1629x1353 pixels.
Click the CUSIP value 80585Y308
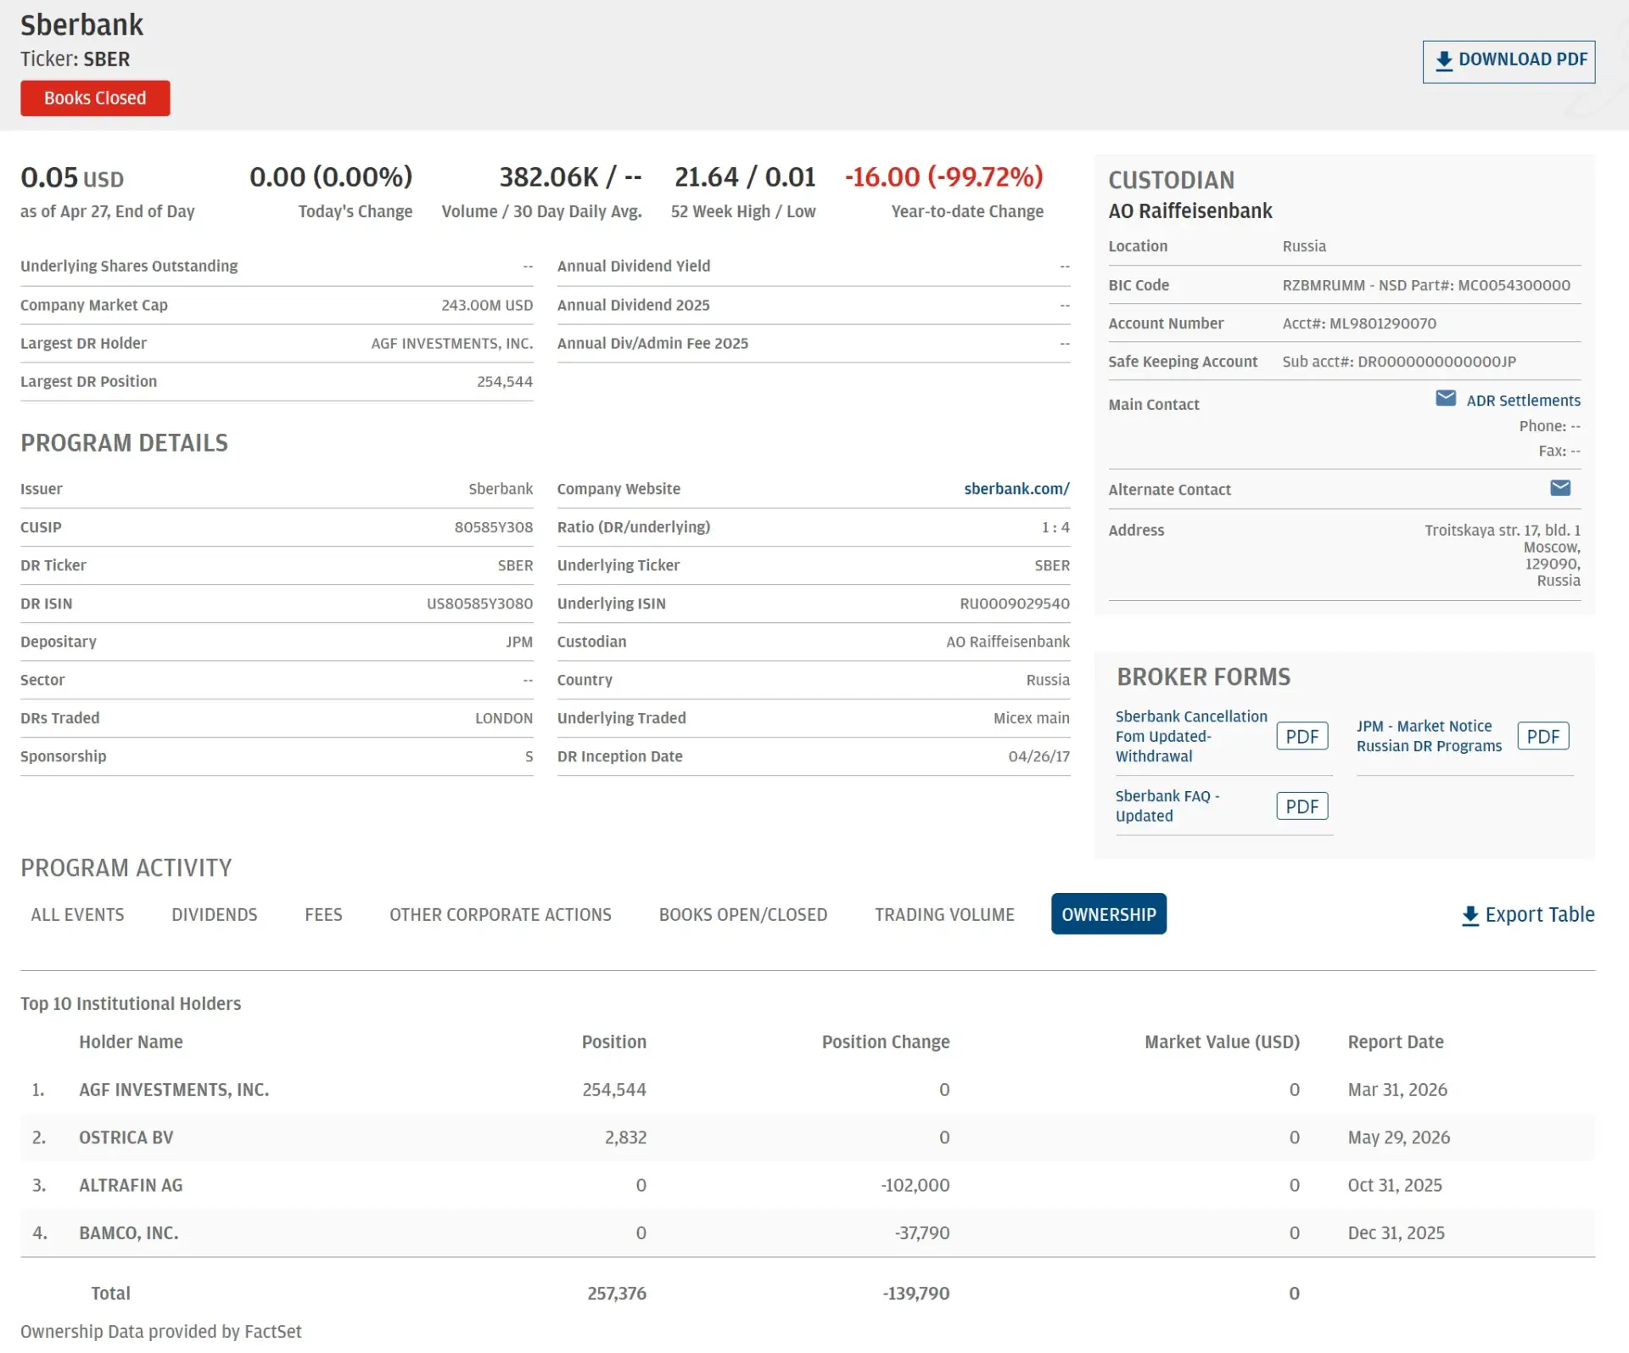tap(493, 527)
